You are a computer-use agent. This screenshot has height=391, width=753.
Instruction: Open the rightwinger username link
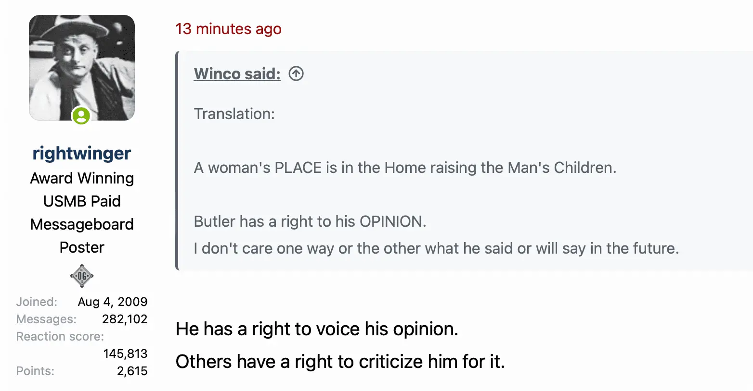(x=82, y=153)
